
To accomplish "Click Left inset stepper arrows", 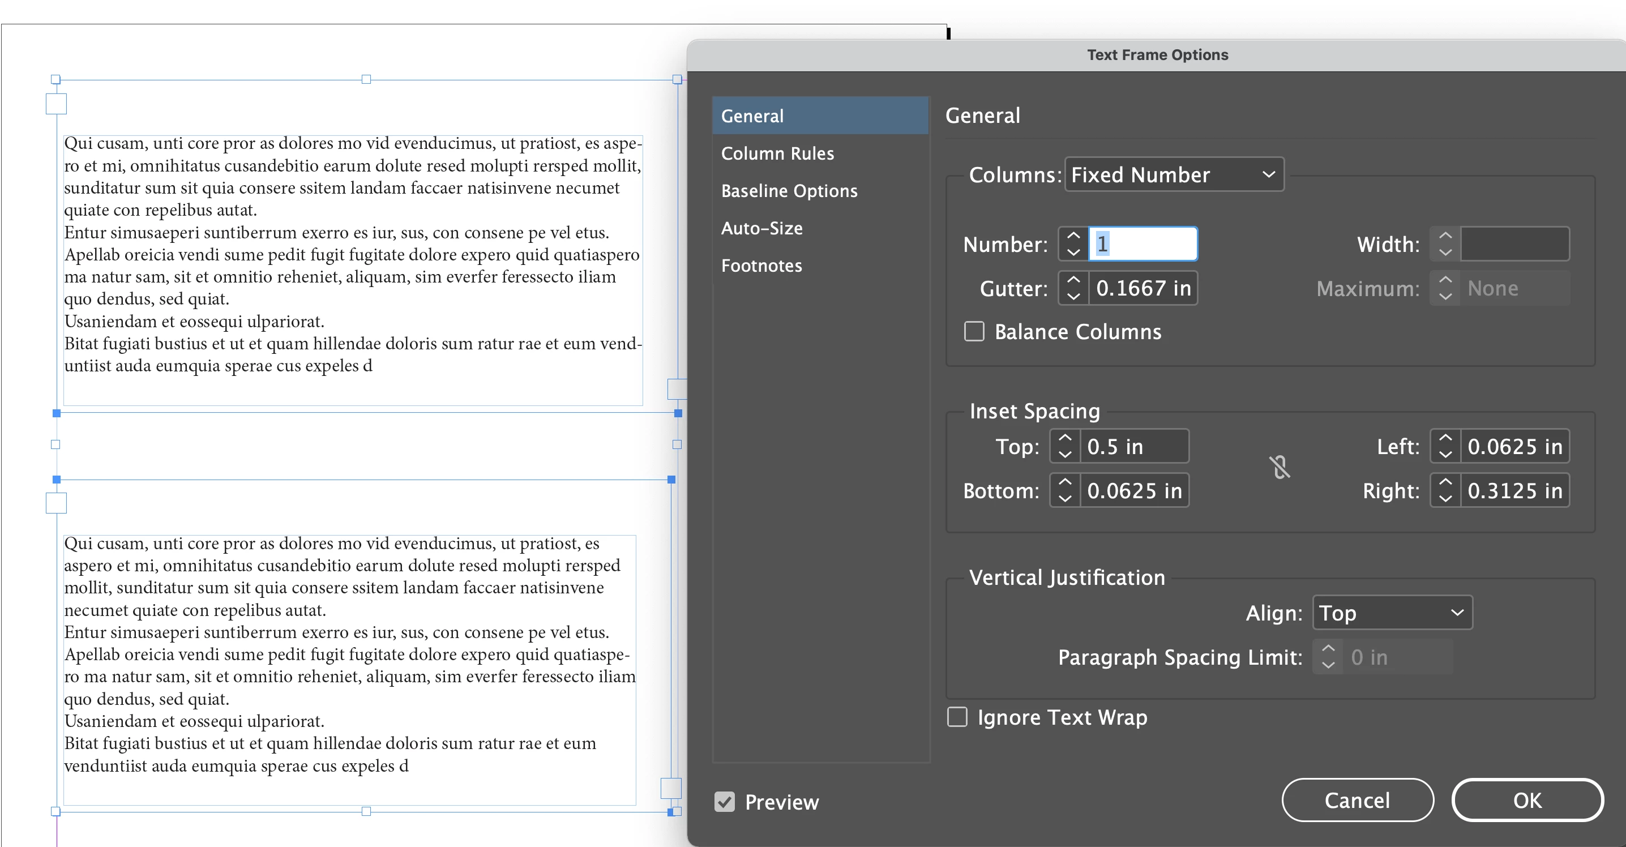I will pos(1445,446).
